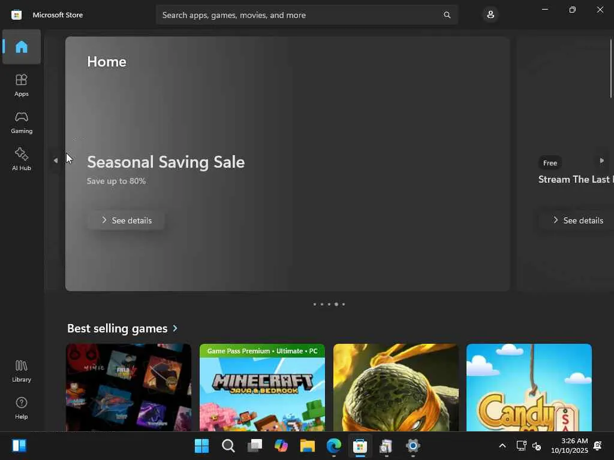This screenshot has height=460, width=614.
Task: Click the Microsoft Store taskbar icon
Action: [x=360, y=446]
